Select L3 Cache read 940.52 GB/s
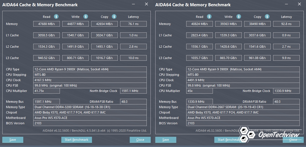The width and height of the screenshot is (306, 147). (x=46, y=58)
